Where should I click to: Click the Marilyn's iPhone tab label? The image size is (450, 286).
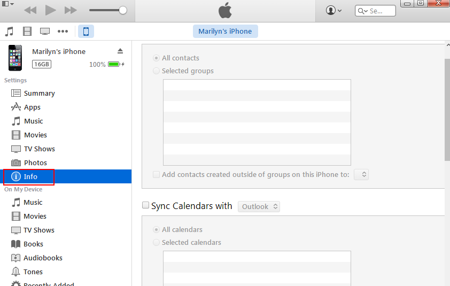point(225,32)
